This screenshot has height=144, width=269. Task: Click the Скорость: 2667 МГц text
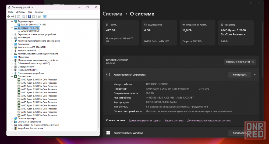click(192, 41)
